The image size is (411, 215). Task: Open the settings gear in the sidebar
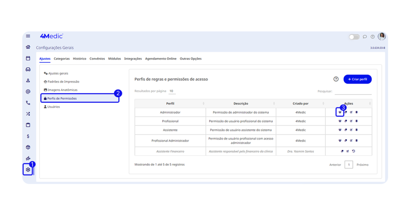pyautogui.click(x=28, y=170)
